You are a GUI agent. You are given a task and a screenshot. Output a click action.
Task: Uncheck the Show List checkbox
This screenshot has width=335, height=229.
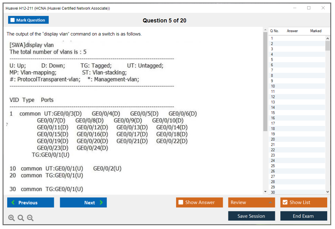(285, 203)
